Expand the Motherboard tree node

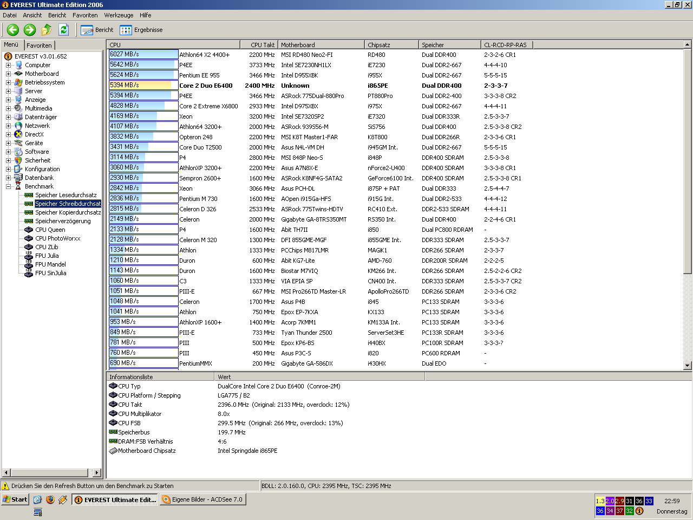pos(8,74)
